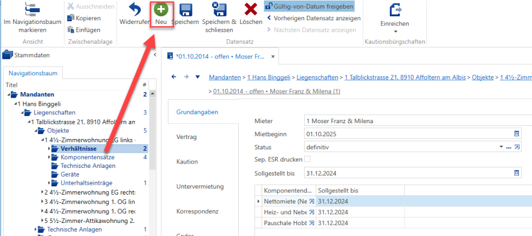The image size is (532, 236).
Task: Click Nettomiete row Sollgestellt date cell
Action: click(360, 202)
